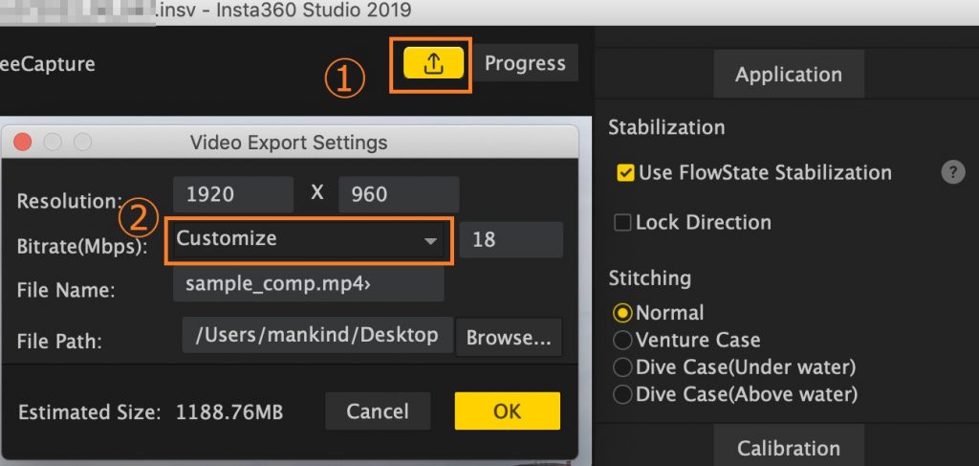The height and width of the screenshot is (466, 979).
Task: Open the FlowState Stabilization help question mark
Action: pyautogui.click(x=953, y=172)
